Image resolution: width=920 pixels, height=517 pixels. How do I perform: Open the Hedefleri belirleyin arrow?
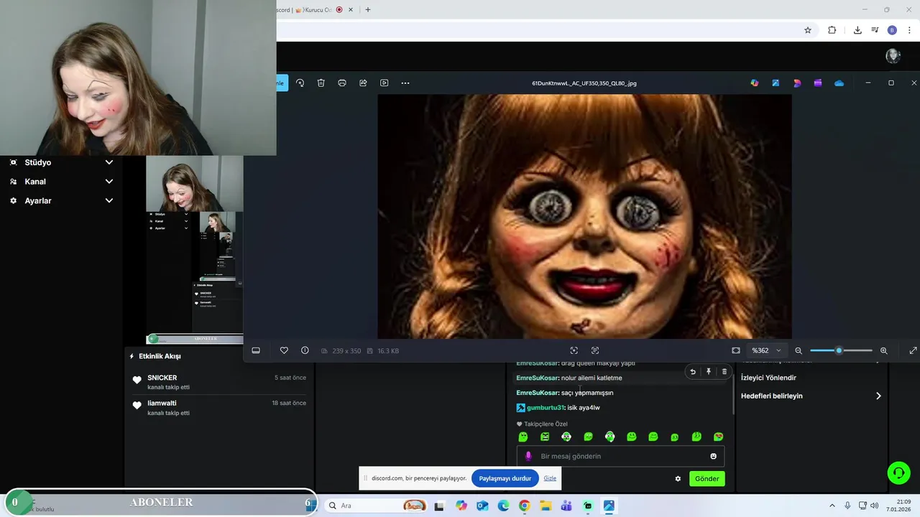click(878, 396)
